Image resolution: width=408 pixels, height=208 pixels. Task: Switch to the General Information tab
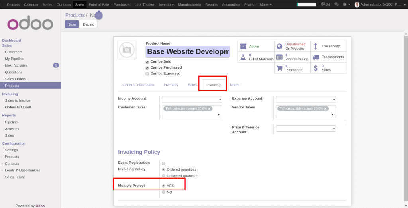(138, 85)
